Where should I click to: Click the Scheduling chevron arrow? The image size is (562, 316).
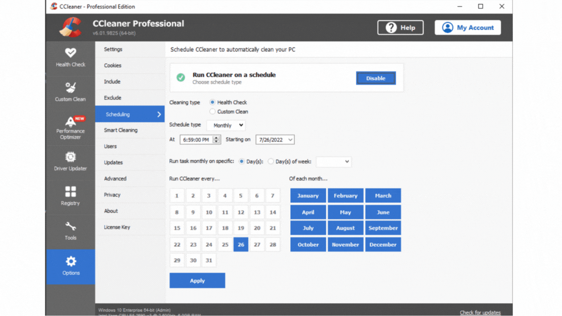[159, 114]
